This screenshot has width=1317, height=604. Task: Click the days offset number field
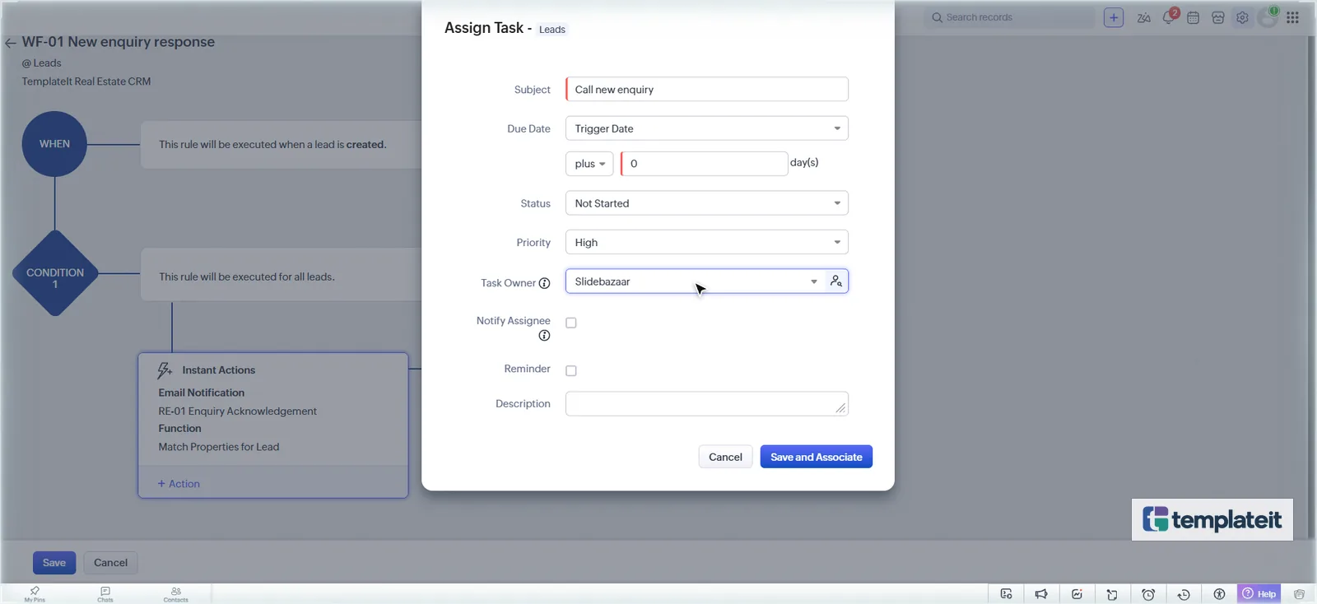[705, 164]
